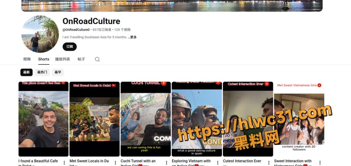Open the 播放列表 tab
Image resolution: width=351 pixels, height=166 pixels.
[x=63, y=59]
